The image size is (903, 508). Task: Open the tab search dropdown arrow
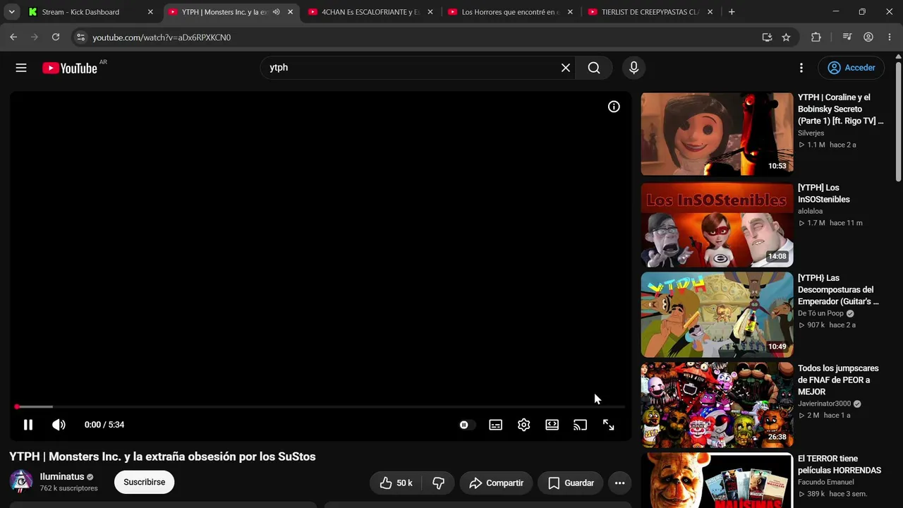(11, 12)
